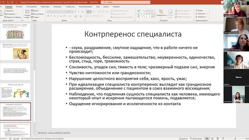Screen dimensions: 249x140
Task: Open the font name combo box
Action: click(57, 12)
